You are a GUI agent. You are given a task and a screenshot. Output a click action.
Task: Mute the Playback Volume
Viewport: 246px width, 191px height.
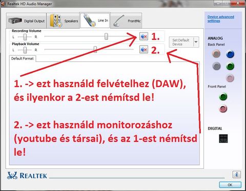pos(143,50)
